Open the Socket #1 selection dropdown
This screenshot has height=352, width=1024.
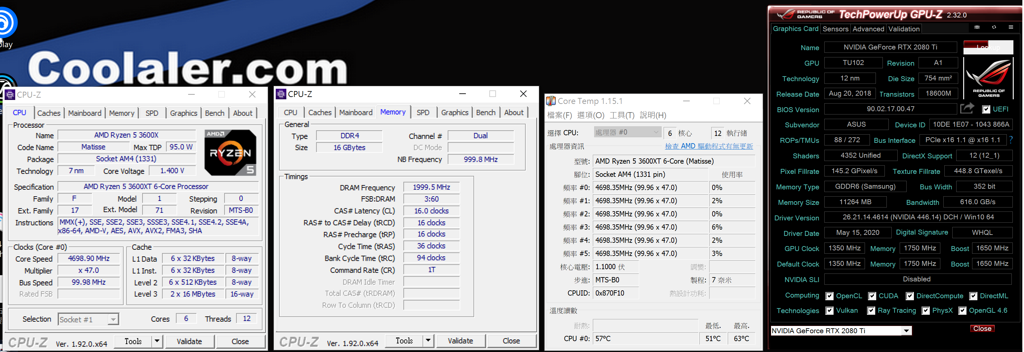[113, 319]
